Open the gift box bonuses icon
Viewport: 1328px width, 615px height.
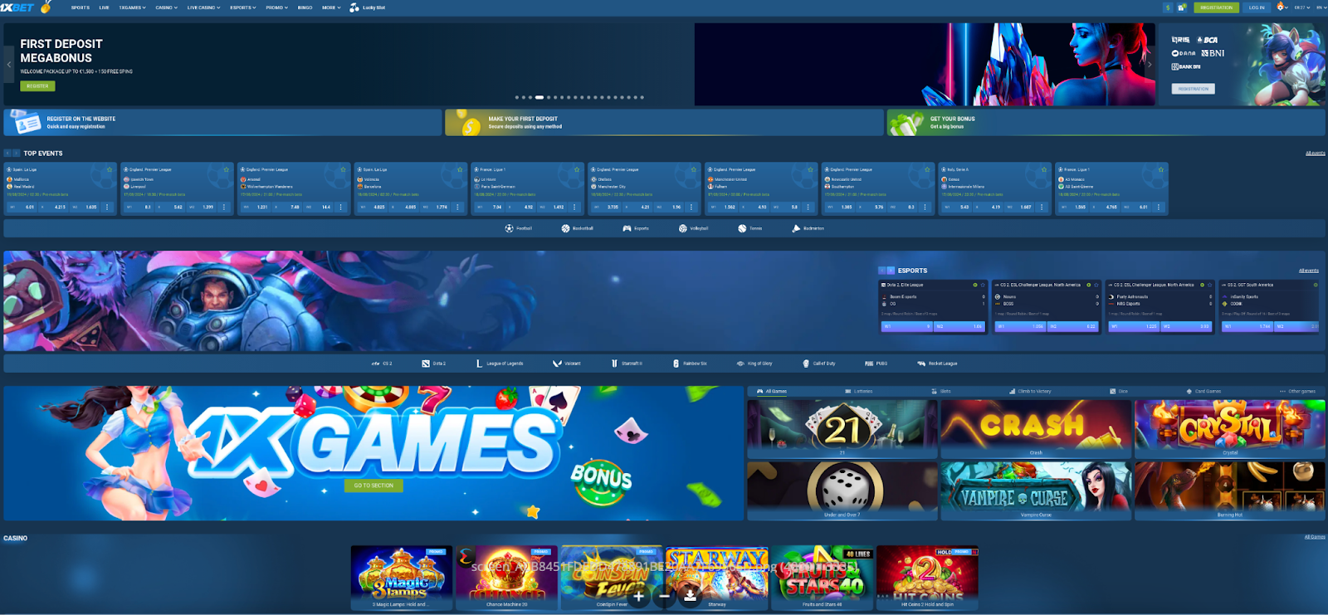(1181, 7)
